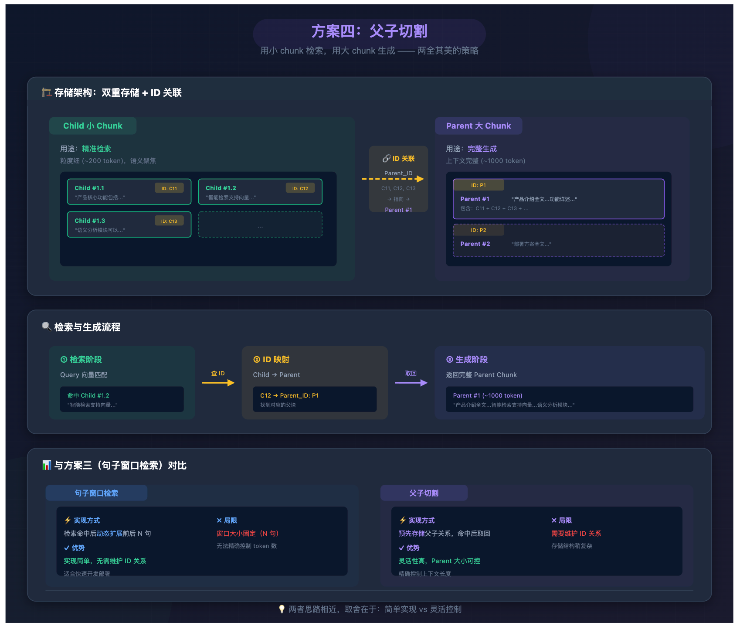
Task: Select the Child 小 Chunk tab label
Action: (x=92, y=126)
